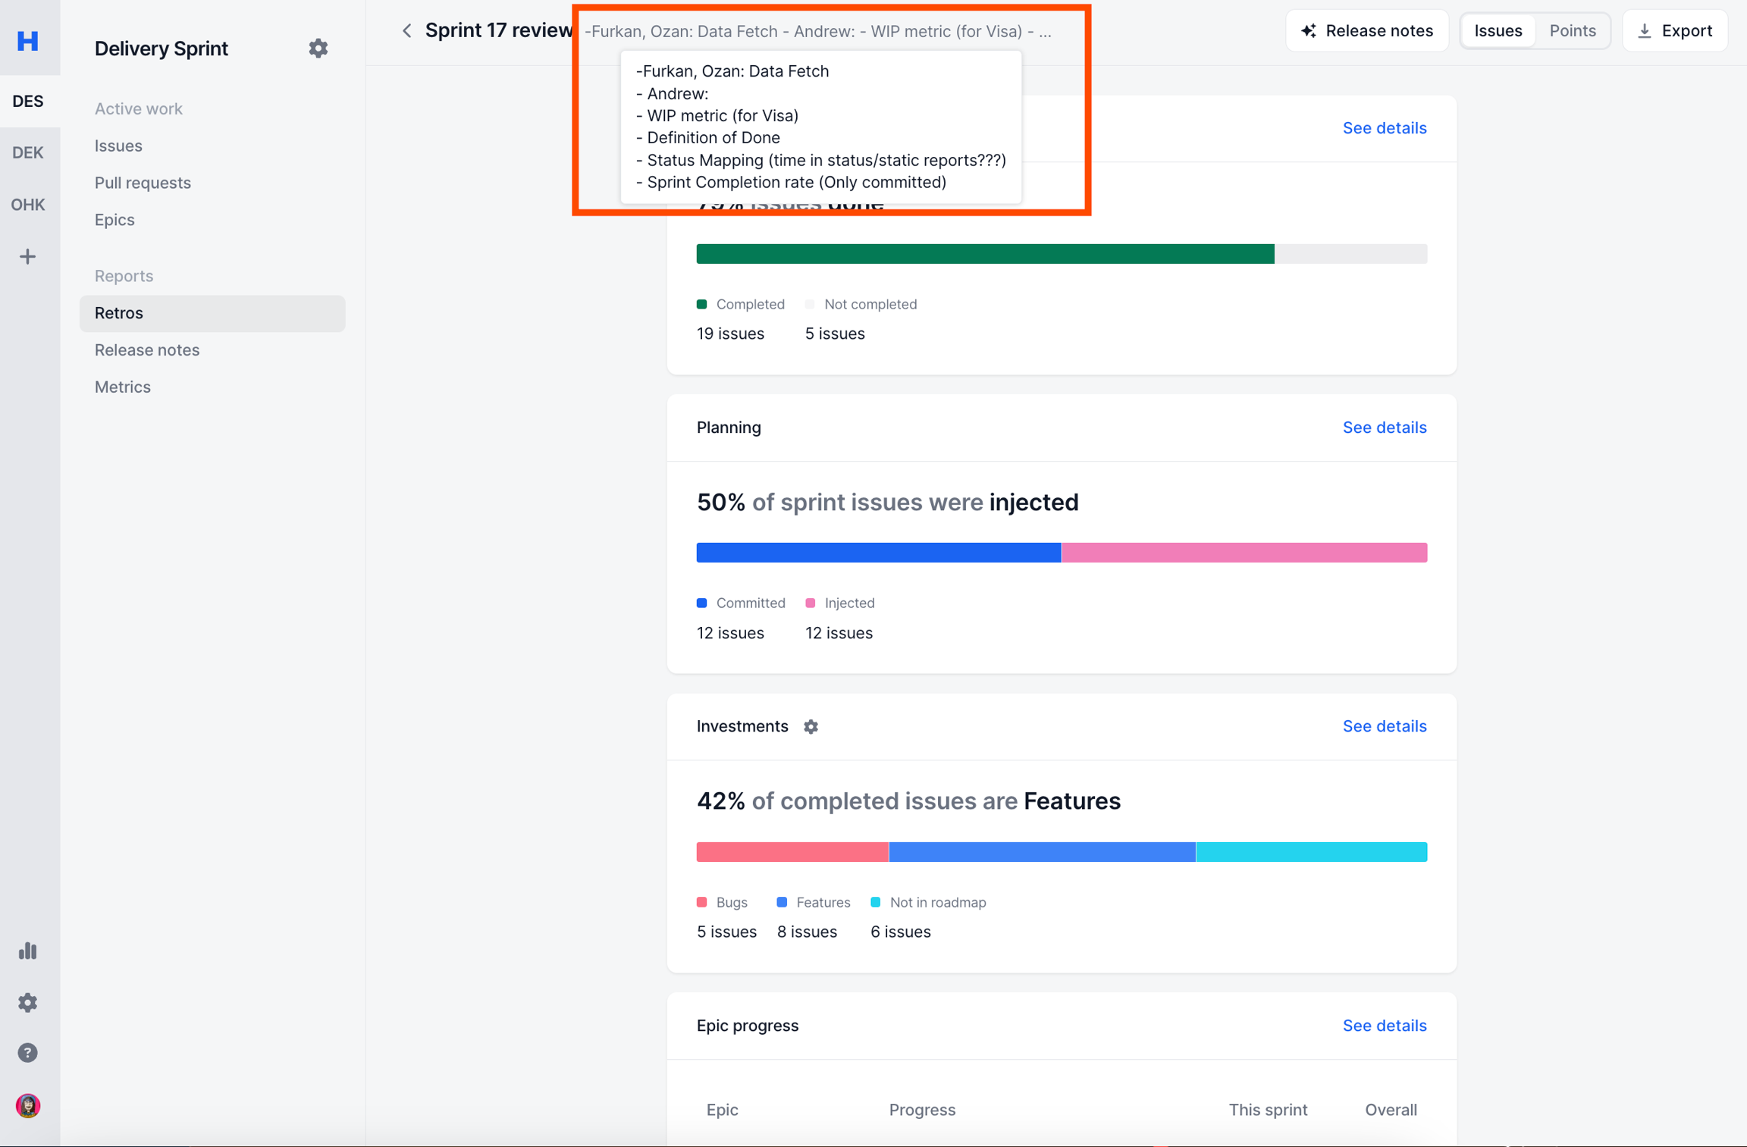Select the DEK workspace
Viewport: 1747px width, 1147px height.
[28, 152]
